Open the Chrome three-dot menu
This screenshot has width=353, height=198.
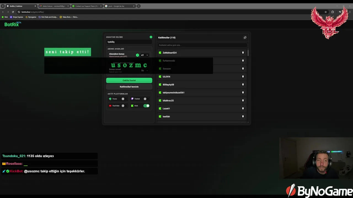click(x=350, y=12)
